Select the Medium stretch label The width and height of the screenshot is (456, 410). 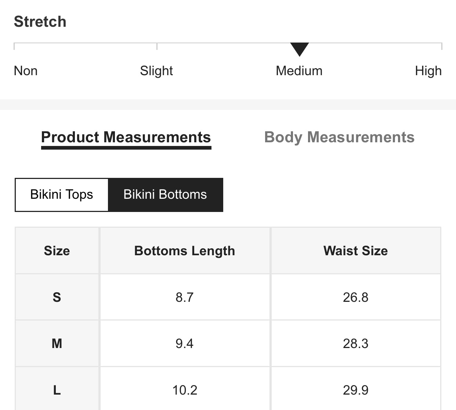[x=299, y=71]
